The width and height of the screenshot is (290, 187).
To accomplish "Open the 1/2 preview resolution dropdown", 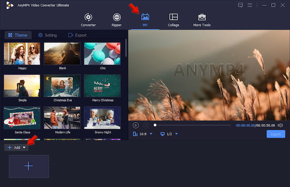I will coord(176,134).
